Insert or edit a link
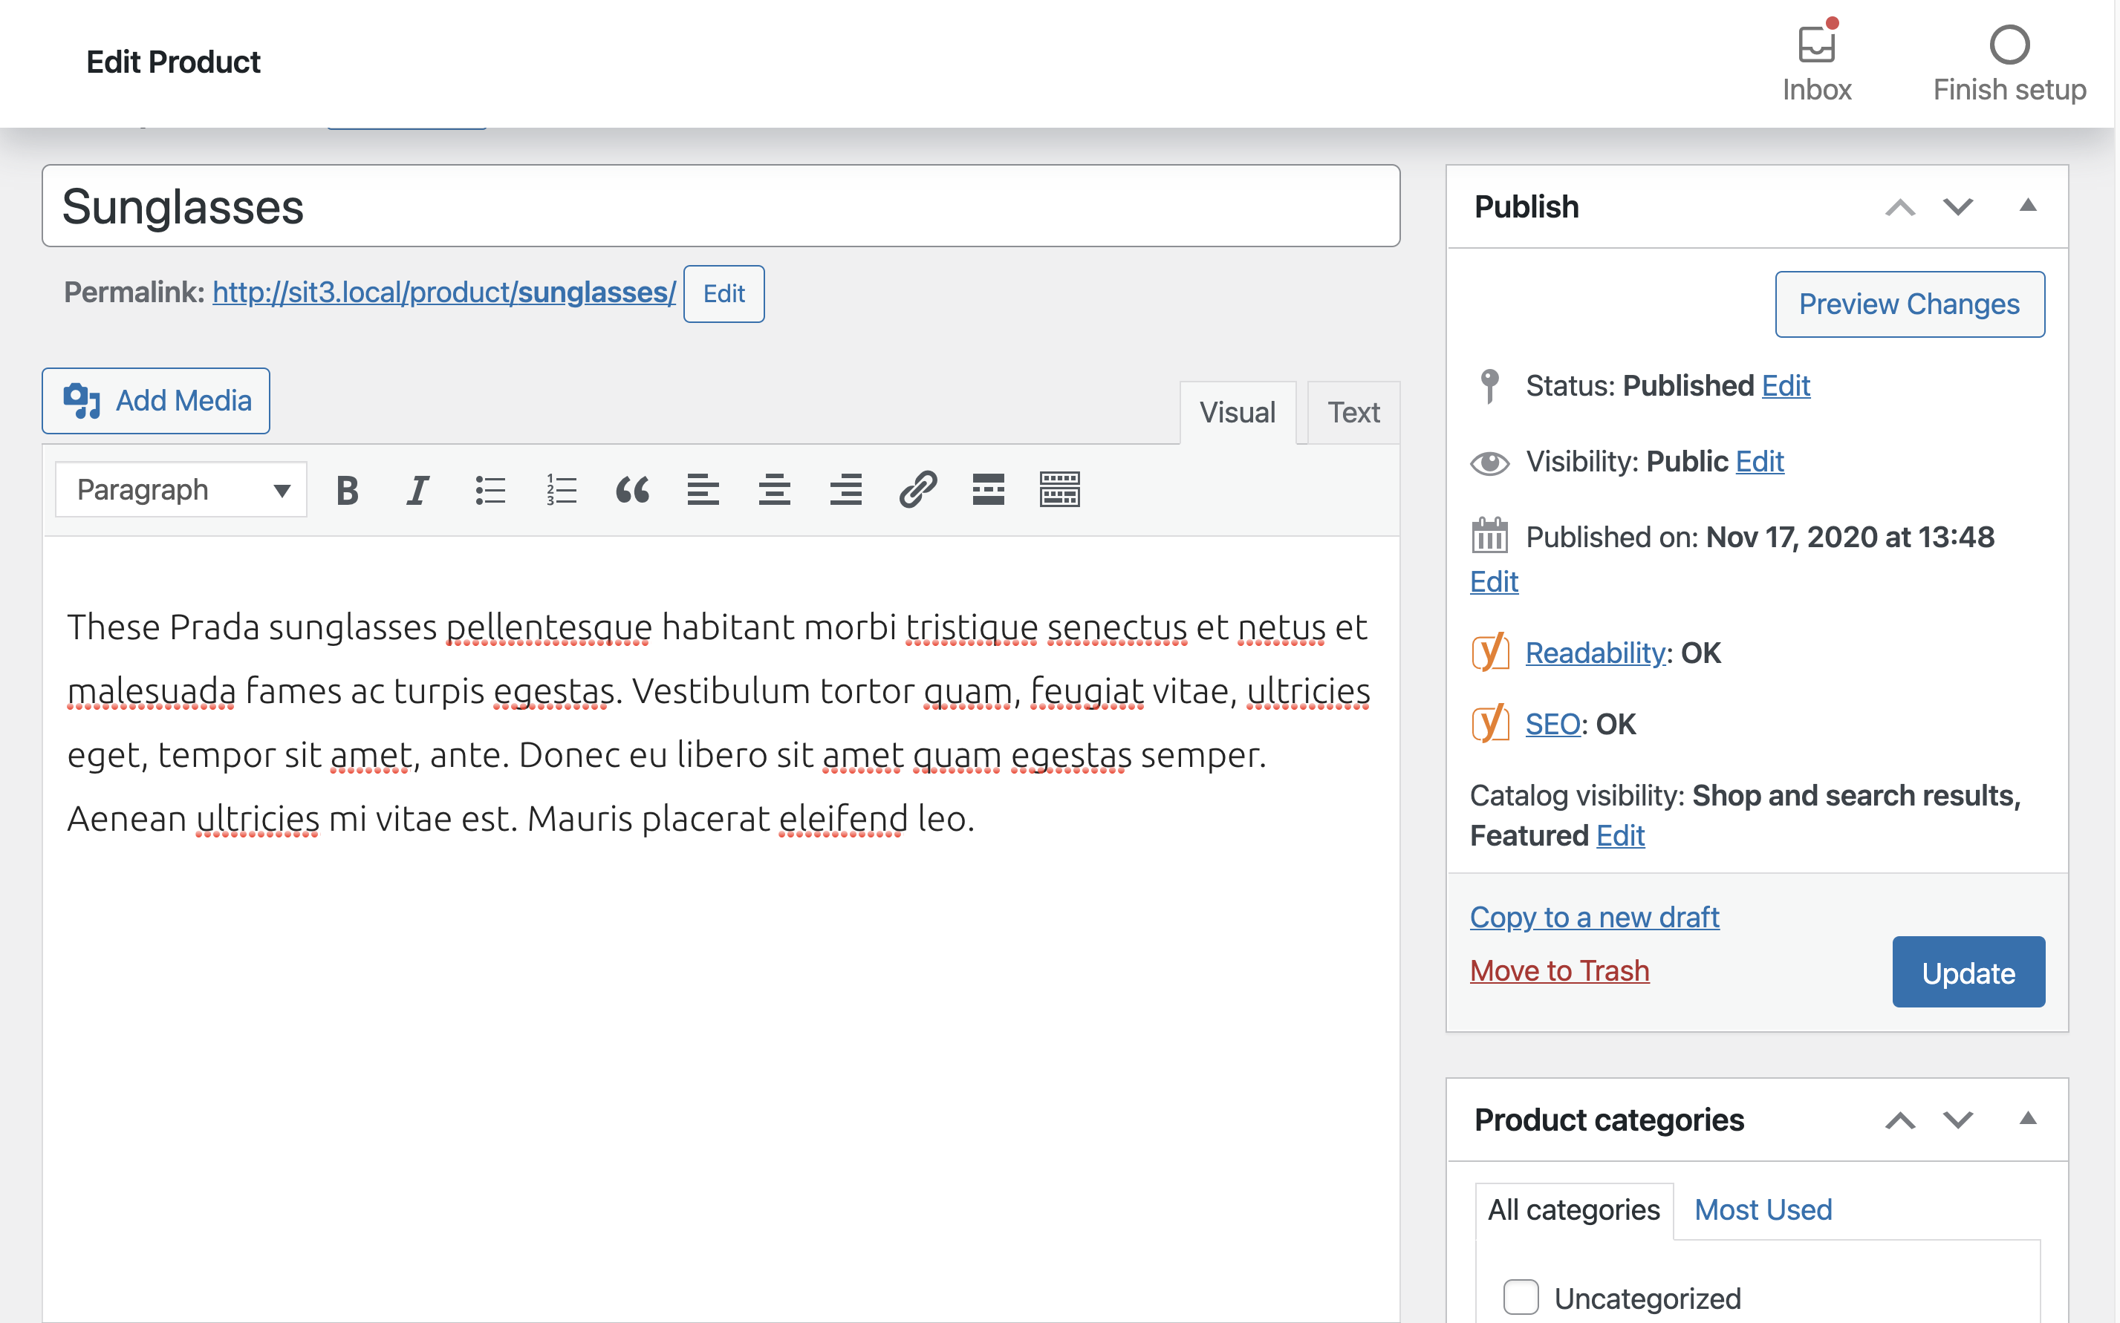This screenshot has width=2120, height=1323. (x=917, y=490)
